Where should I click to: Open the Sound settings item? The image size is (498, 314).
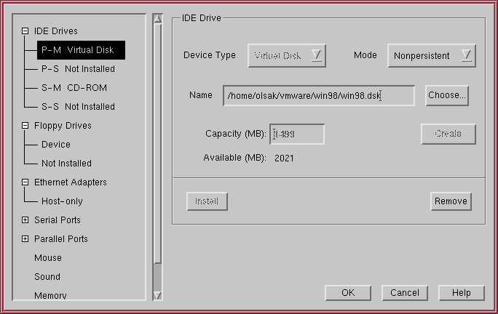47,277
